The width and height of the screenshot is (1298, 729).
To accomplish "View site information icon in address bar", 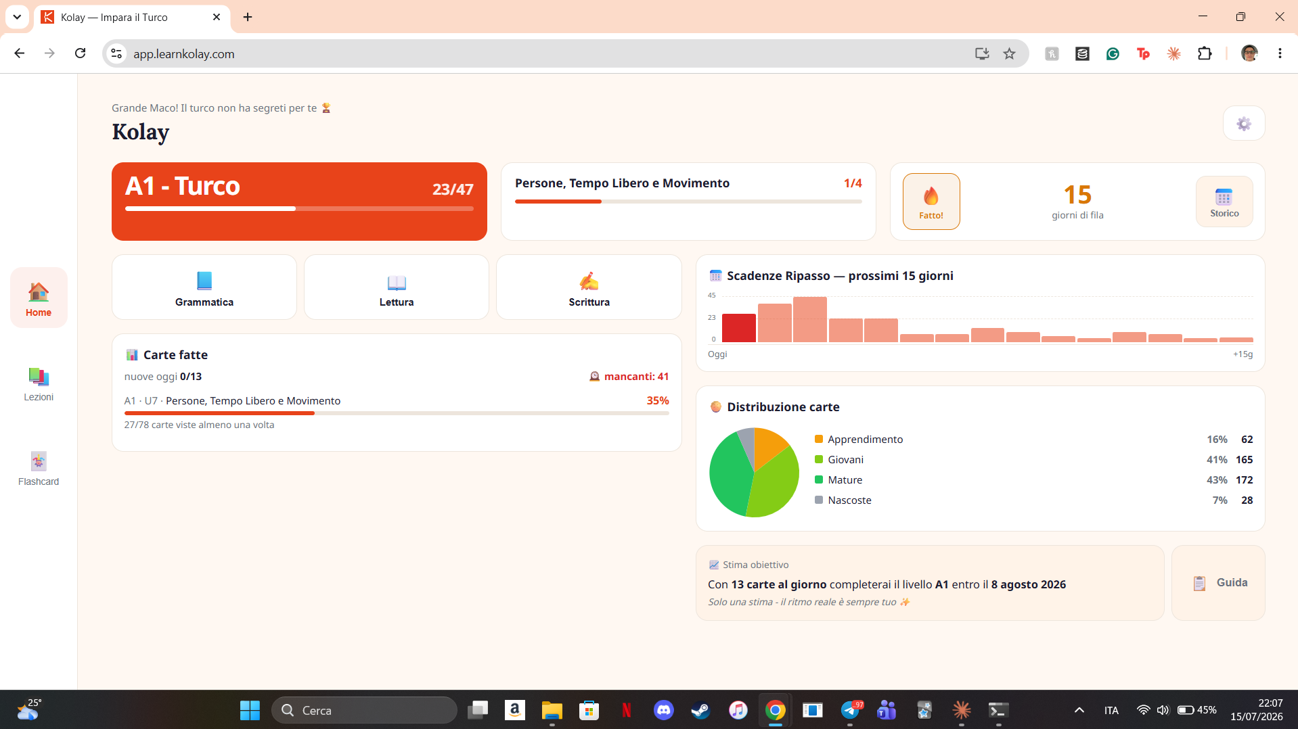I will coord(116,53).
